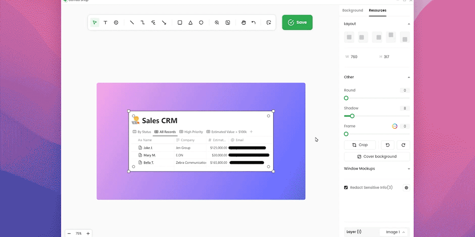Select the Text tool

tap(105, 22)
